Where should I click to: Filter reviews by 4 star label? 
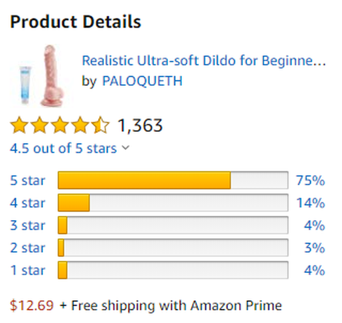click(28, 203)
